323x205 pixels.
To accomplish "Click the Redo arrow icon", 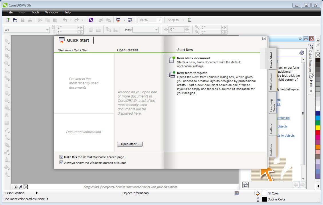I will (x=77, y=20).
